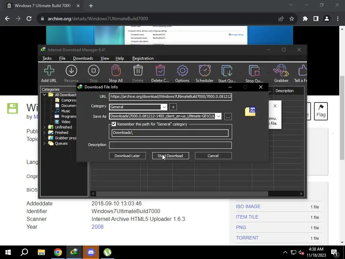Click the Stop toolbar icon
345x259 pixels.
[x=94, y=71]
